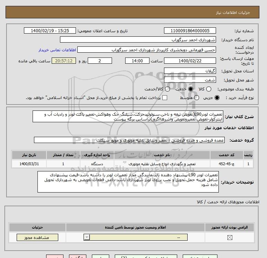267x258 pixels.
Task: Click the تعداد / مقدار column header
Action: click(x=63, y=155)
